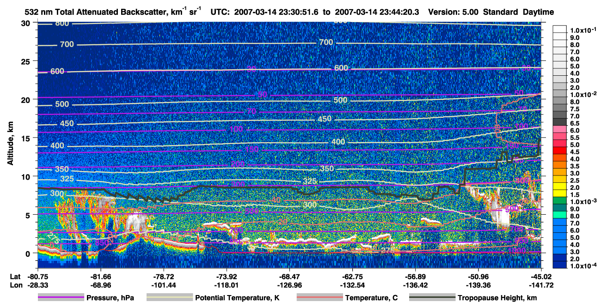Click longitude value -118.01
Screen dimensions: 601x308
pos(226,285)
